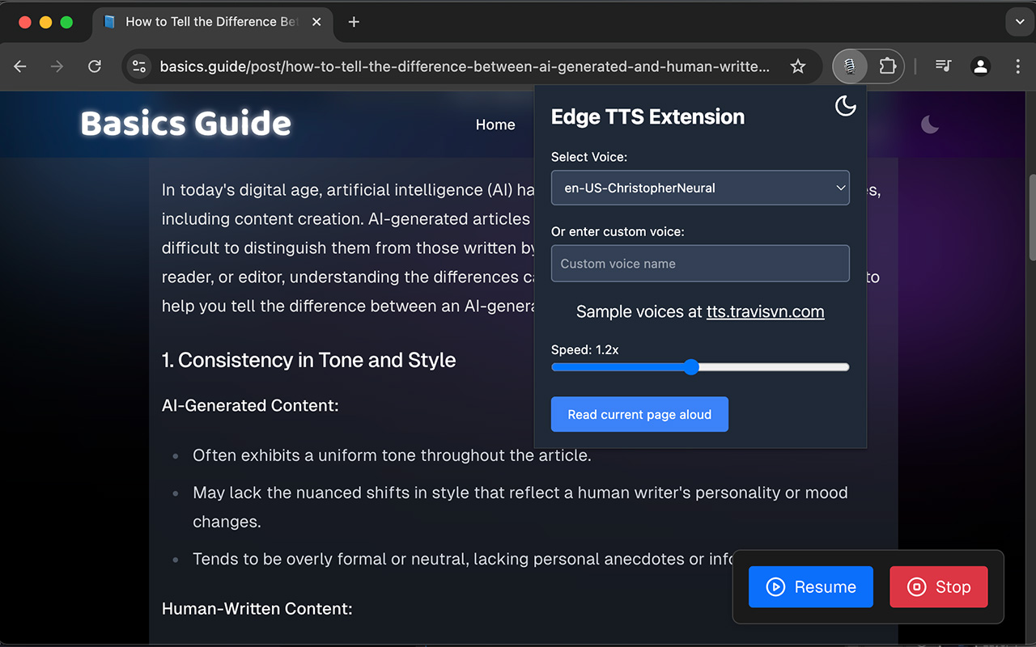
Task: Reload the current page
Action: tap(95, 66)
